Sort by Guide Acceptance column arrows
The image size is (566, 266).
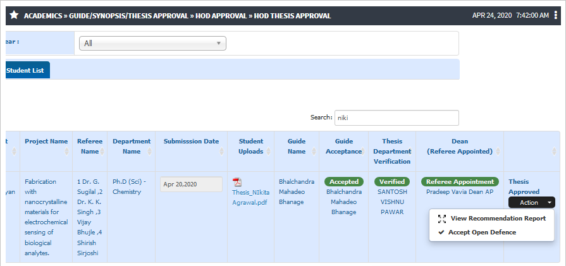(x=364, y=152)
